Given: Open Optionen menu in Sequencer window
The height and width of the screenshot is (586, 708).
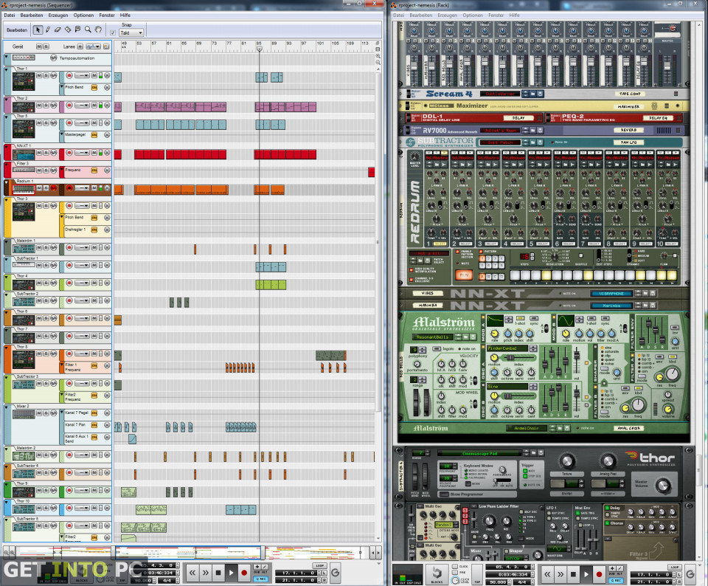Looking at the screenshot, I should tap(83, 15).
